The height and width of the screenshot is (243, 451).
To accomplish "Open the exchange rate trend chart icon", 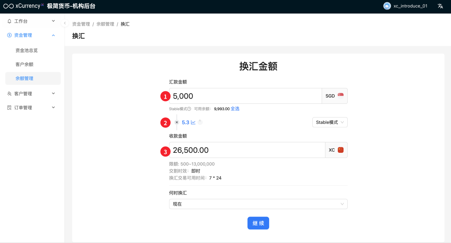I will (x=193, y=122).
